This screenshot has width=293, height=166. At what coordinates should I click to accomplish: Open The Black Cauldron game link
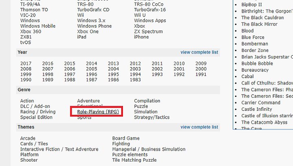(262, 18)
